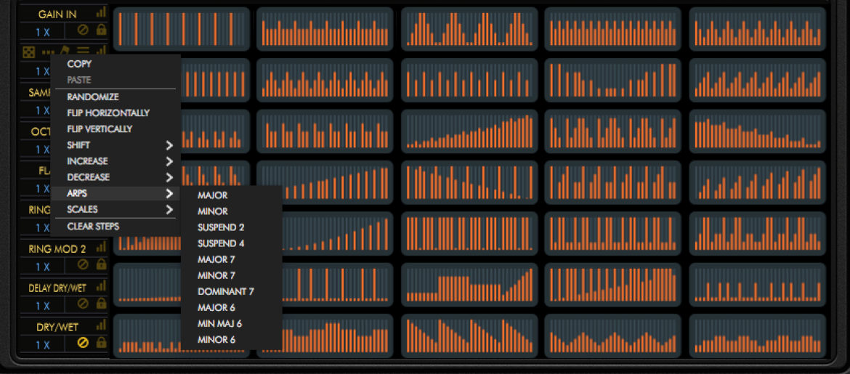Select the top-row preset with four humps
850x374 pixels.
(x=469, y=29)
